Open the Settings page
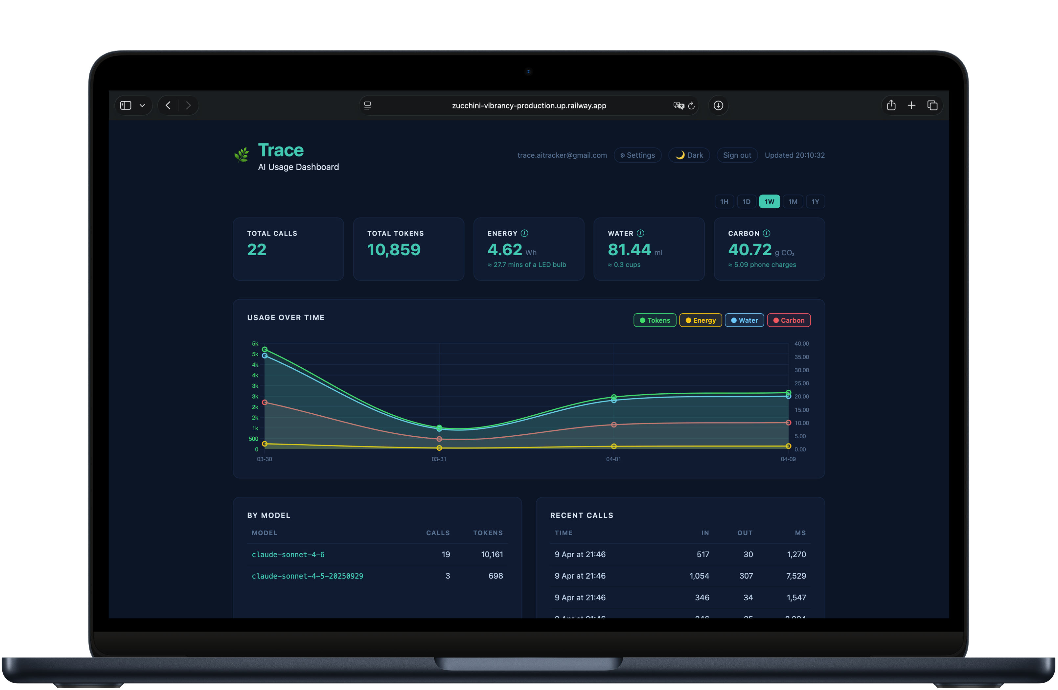This screenshot has width=1058, height=690. [637, 155]
